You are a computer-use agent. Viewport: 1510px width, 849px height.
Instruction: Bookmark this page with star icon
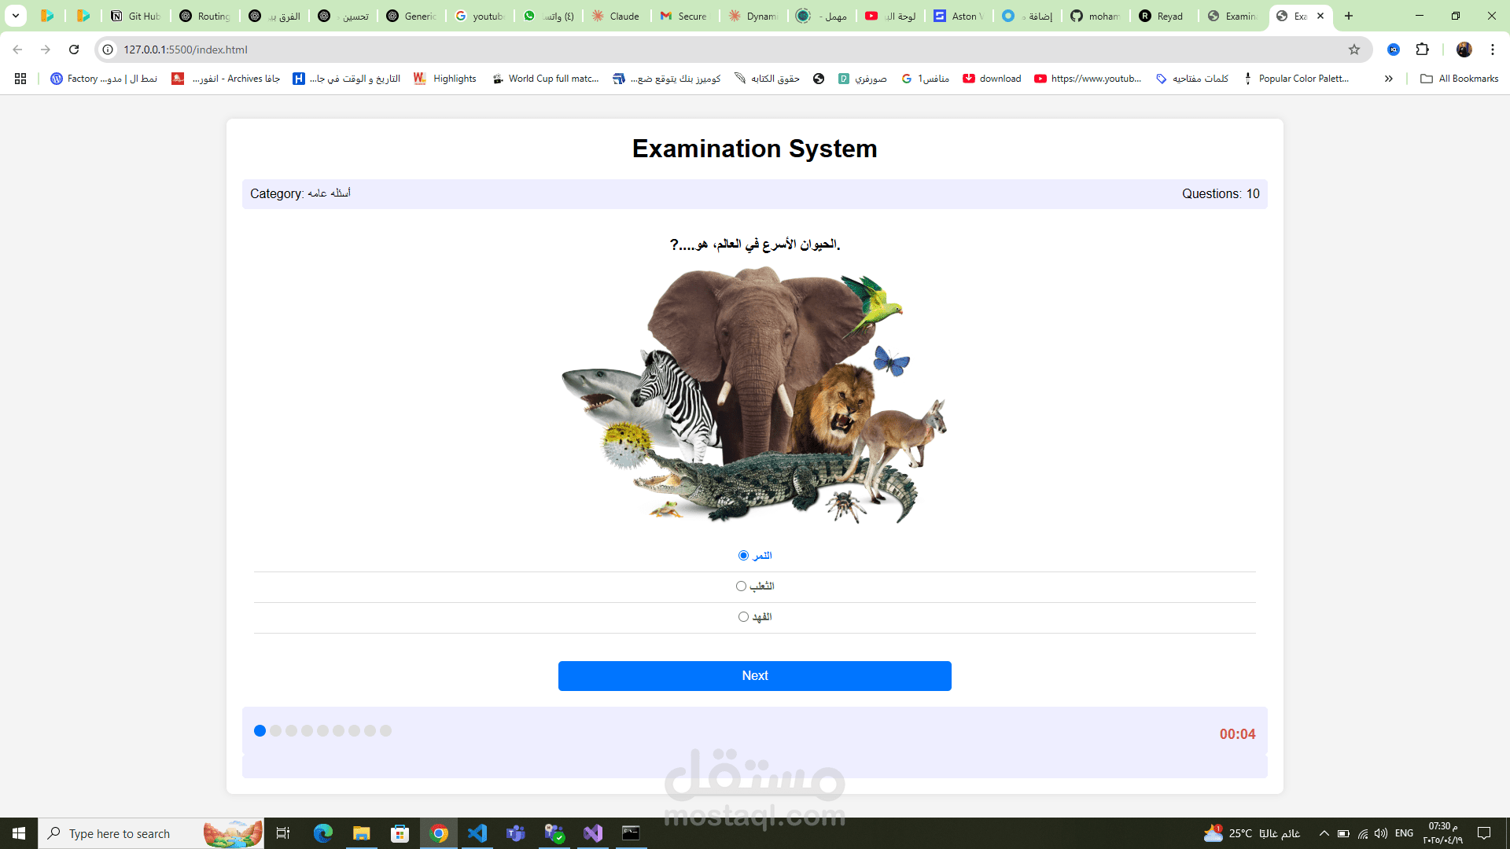[1354, 50]
